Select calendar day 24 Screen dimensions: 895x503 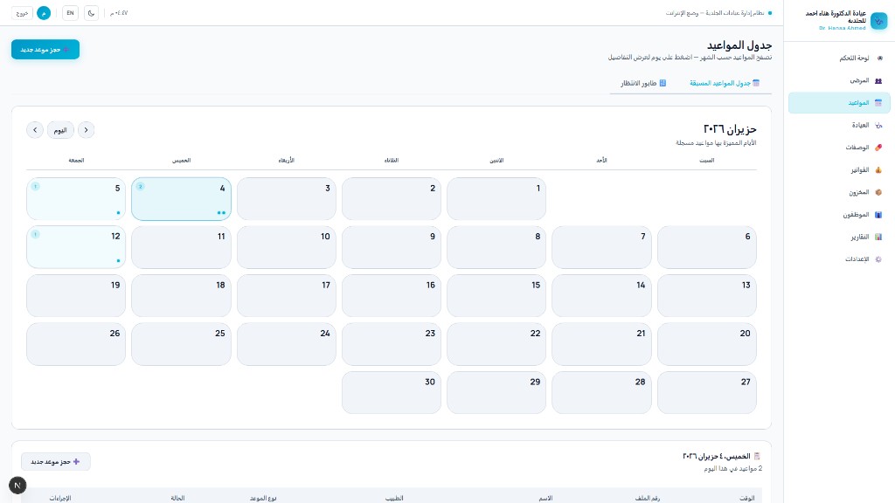[287, 344]
